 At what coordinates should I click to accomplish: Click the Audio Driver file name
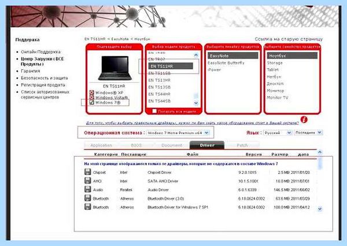tap(158, 190)
